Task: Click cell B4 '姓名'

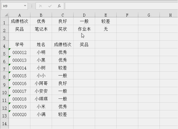Action: click(x=41, y=45)
